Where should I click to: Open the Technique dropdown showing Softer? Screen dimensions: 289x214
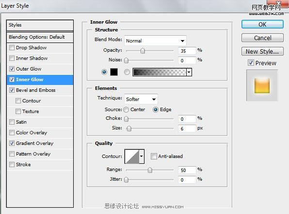(141, 99)
